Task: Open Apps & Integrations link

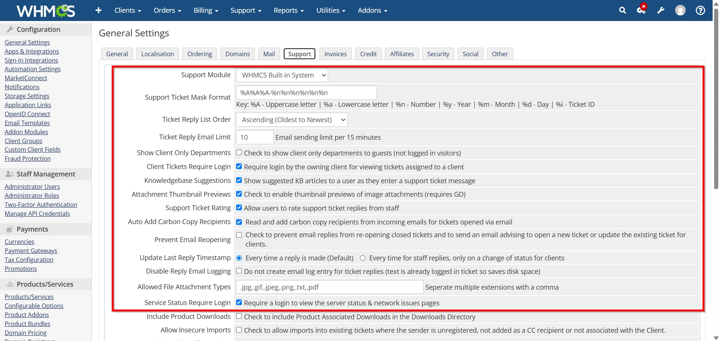Action: click(31, 51)
